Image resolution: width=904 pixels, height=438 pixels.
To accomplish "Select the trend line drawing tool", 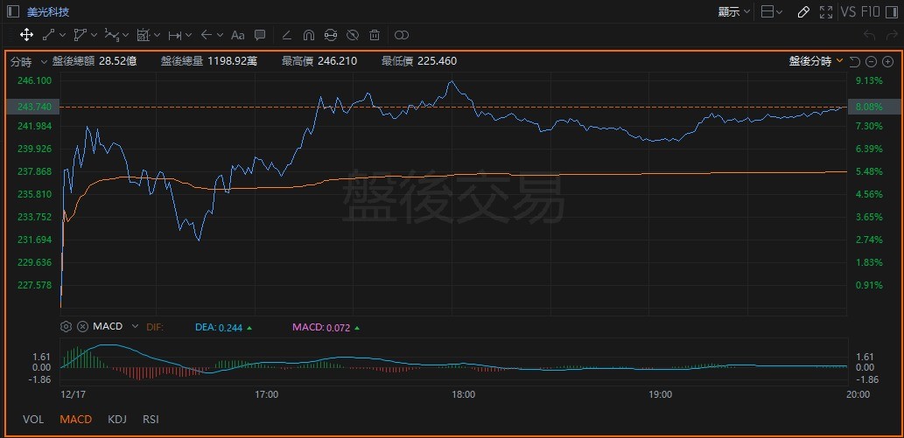I will (49, 35).
